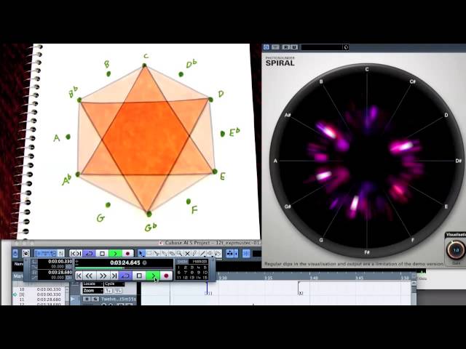This screenshot has width=466, height=349.
Task: Toggle Write automation W in plugin
Action: point(294,47)
